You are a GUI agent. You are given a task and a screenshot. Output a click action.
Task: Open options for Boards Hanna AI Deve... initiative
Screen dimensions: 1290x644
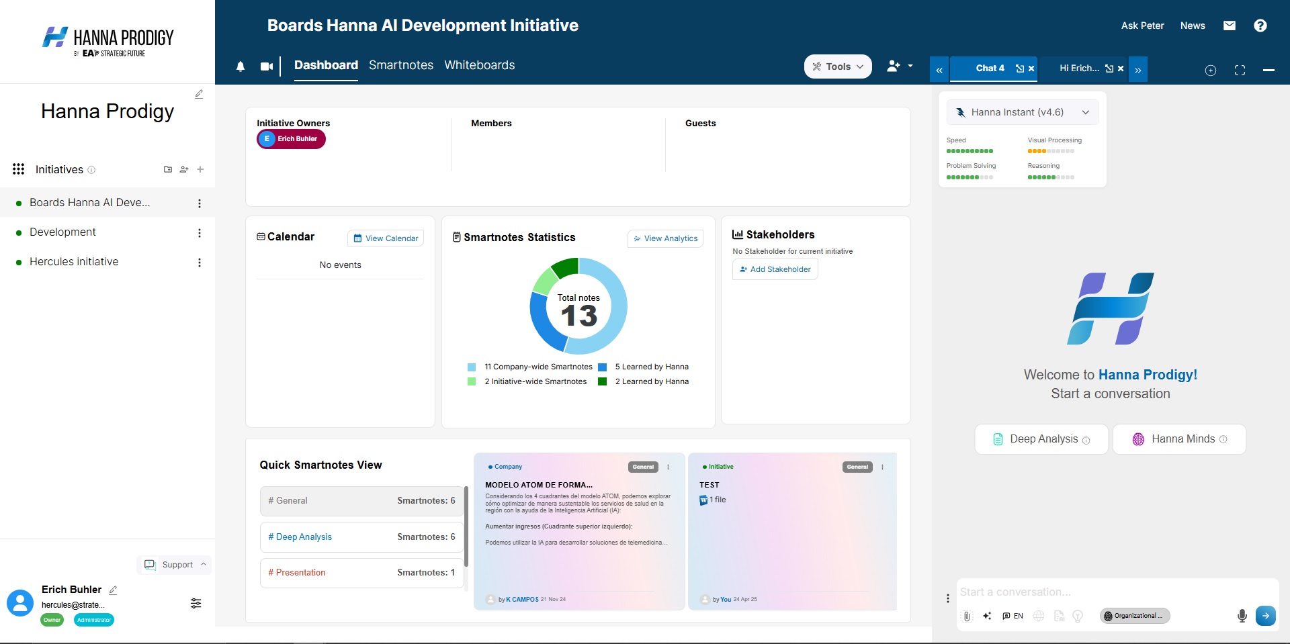click(x=200, y=203)
